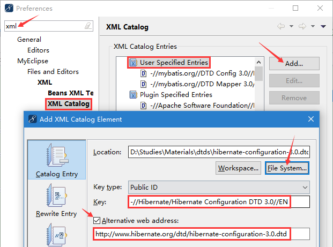Close the Preferences window
The width and height of the screenshot is (333, 247).
coord(320,8)
